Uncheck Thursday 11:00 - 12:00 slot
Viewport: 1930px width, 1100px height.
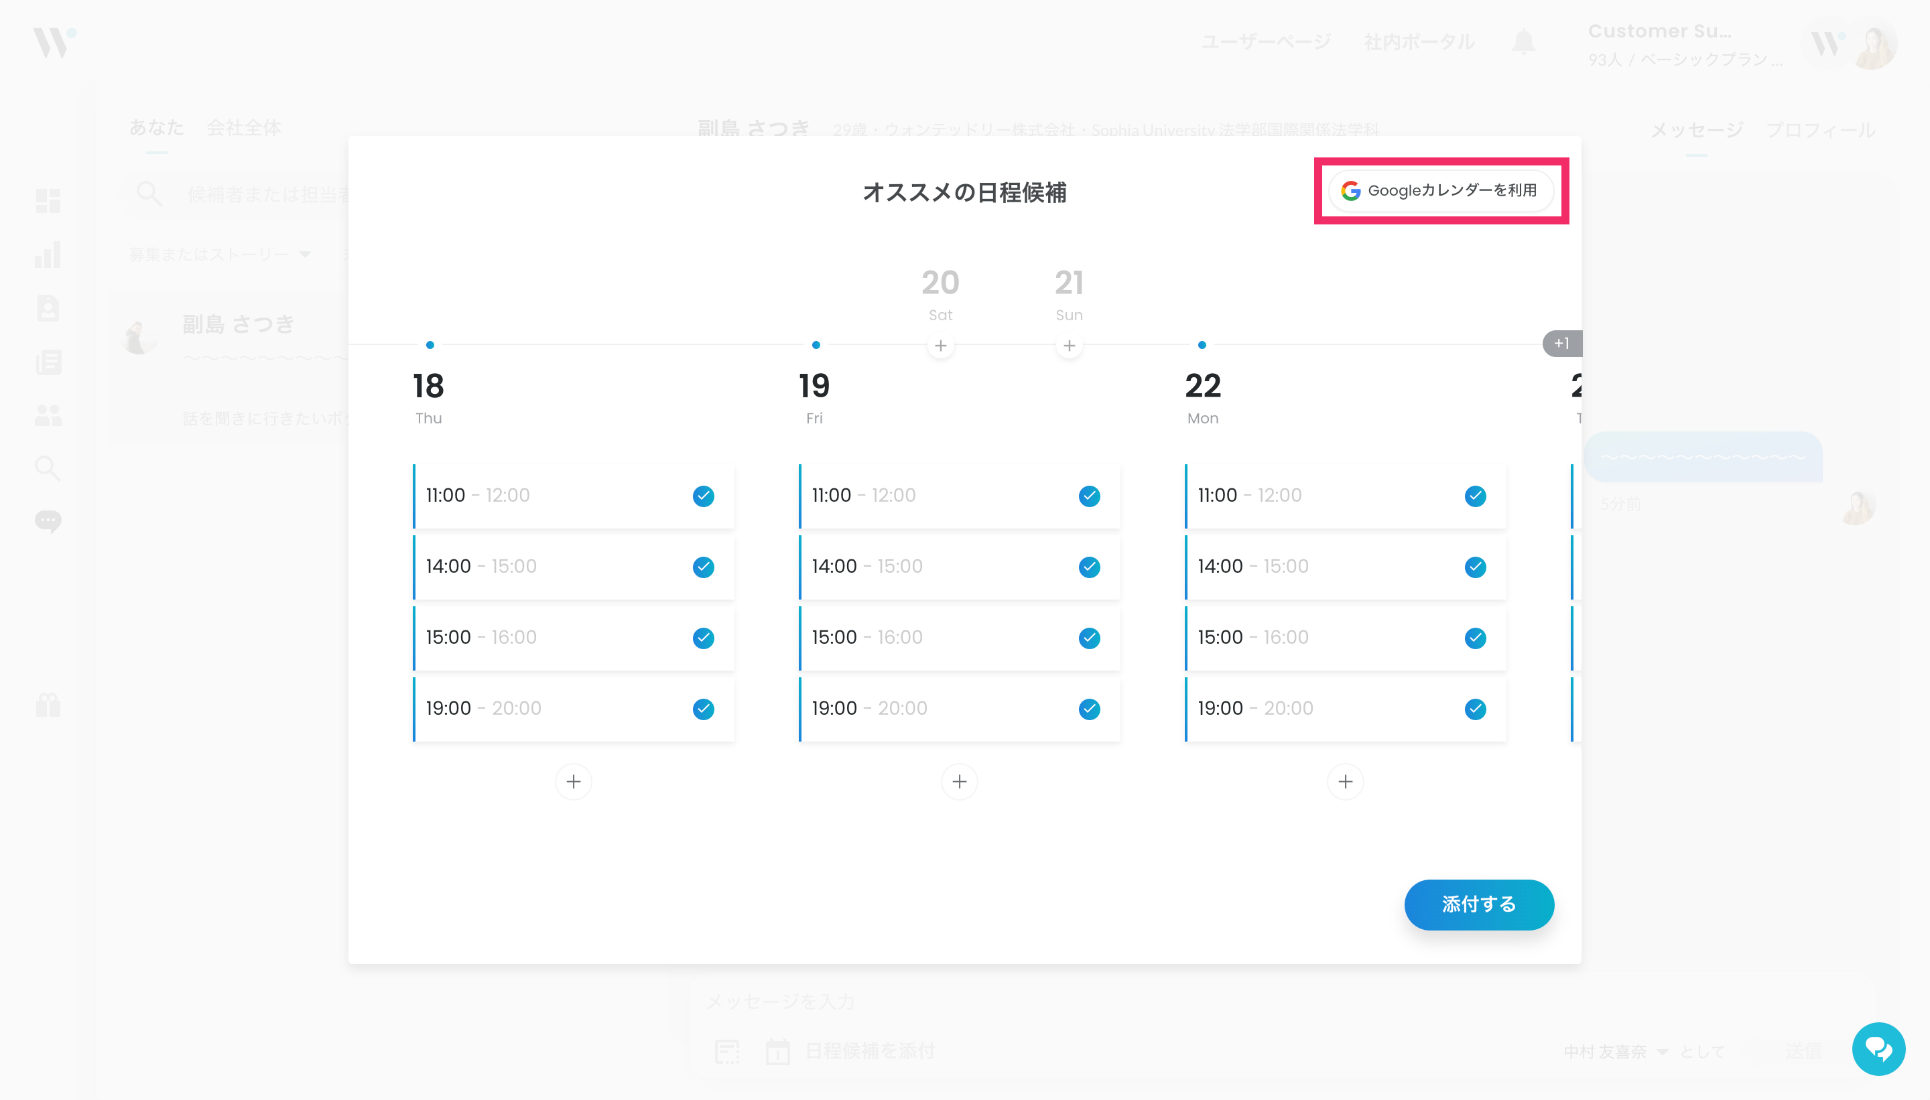pyautogui.click(x=703, y=496)
